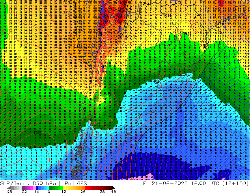Viewport: 250px width, 193px height.
Task: Click the "1020" isobar pressure label
Action: pos(158,81)
